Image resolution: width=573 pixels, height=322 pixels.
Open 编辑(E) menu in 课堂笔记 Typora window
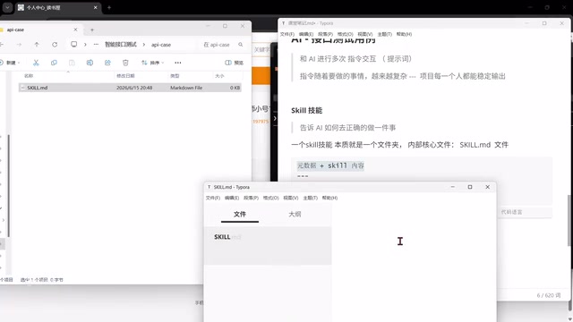pyautogui.click(x=306, y=34)
